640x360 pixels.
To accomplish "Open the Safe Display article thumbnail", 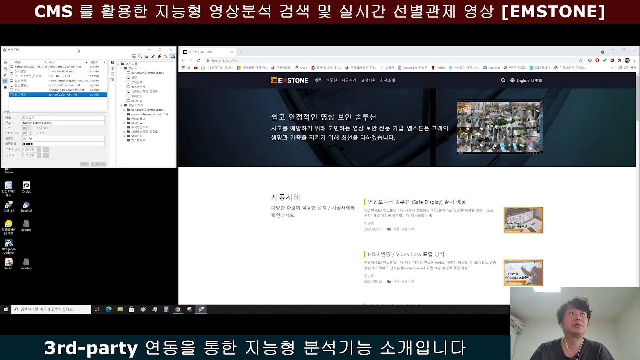I will point(523,220).
